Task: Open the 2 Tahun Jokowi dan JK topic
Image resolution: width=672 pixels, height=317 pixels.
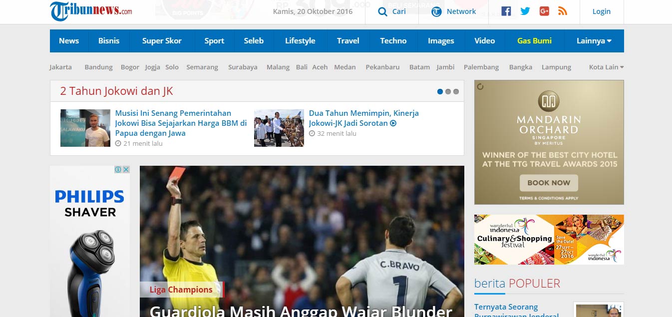Action: (117, 91)
